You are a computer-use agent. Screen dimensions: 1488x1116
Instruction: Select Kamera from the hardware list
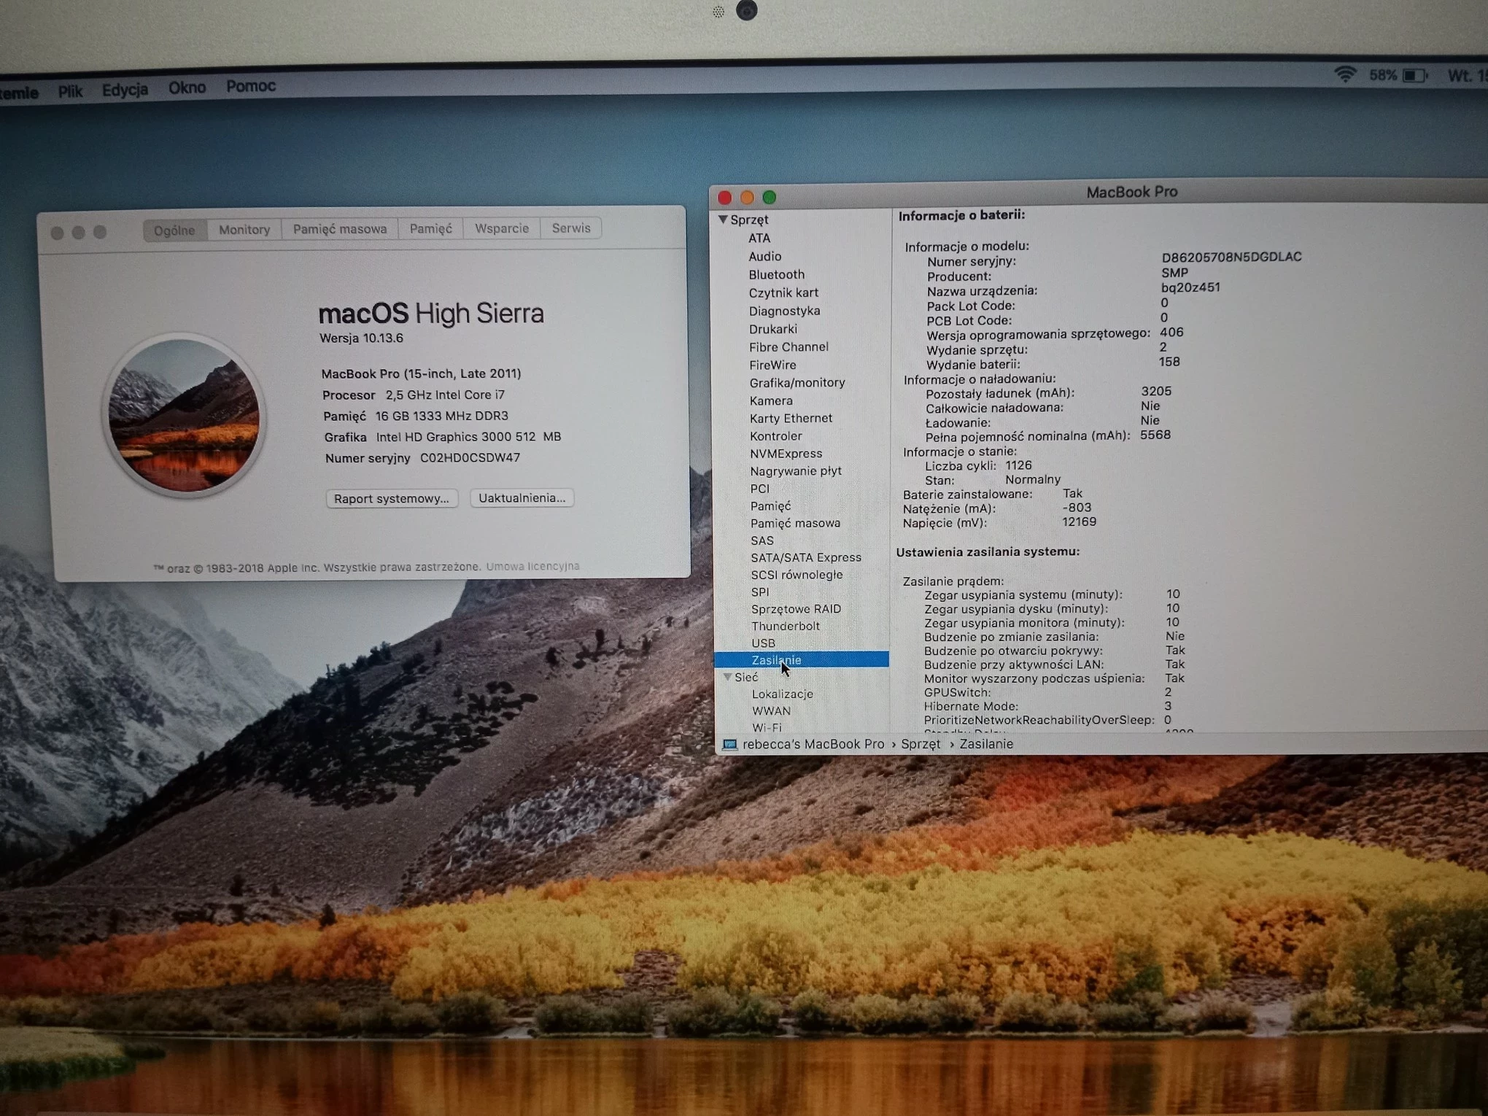tap(772, 400)
